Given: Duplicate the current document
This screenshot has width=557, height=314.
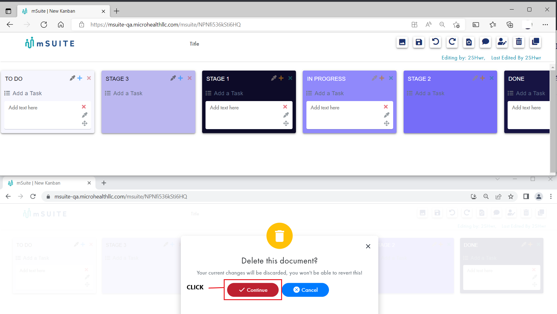Looking at the screenshot, I should click(x=535, y=42).
